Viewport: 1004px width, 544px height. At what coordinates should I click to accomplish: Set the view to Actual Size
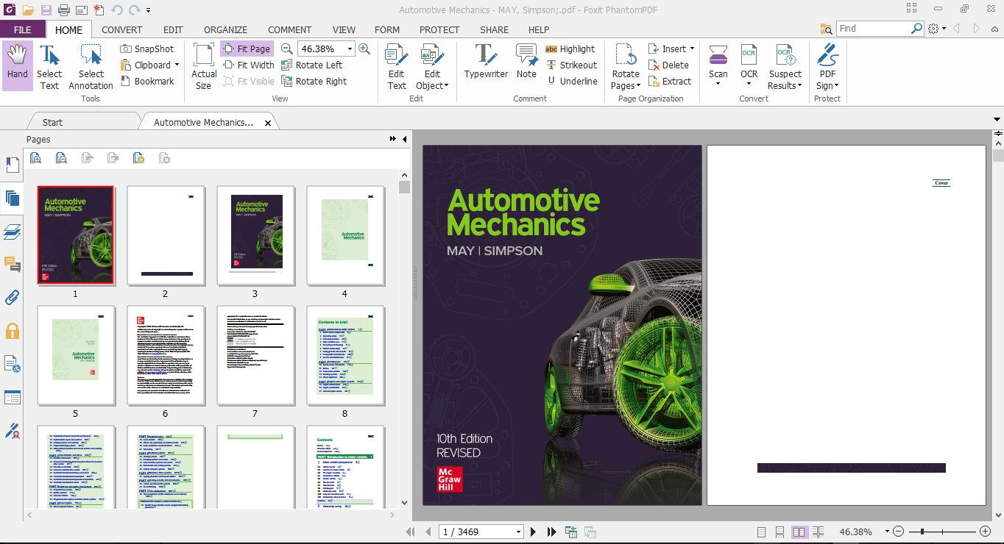(x=204, y=65)
